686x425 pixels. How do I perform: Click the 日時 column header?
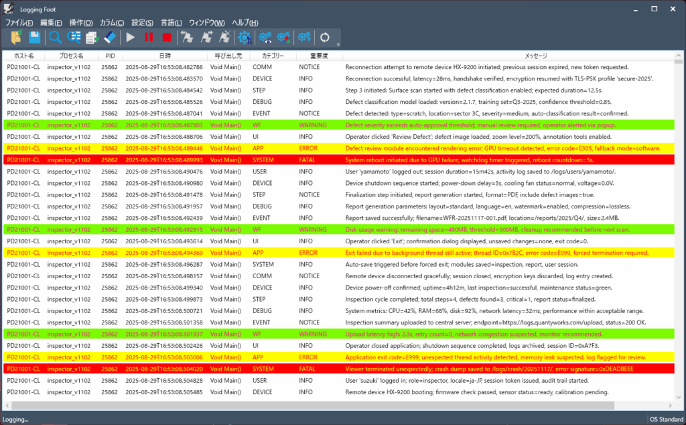point(165,56)
